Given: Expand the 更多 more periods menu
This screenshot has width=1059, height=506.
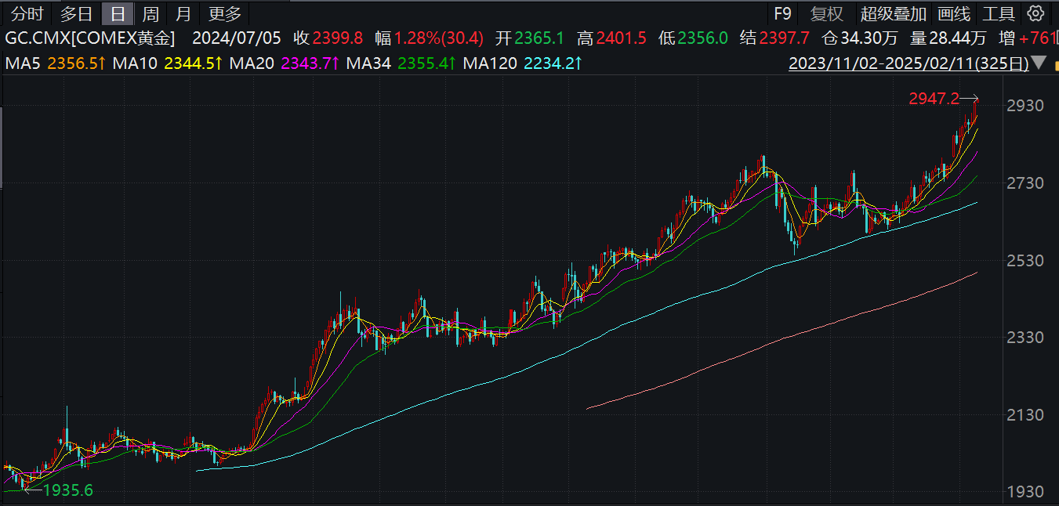Looking at the screenshot, I should coord(225,13).
